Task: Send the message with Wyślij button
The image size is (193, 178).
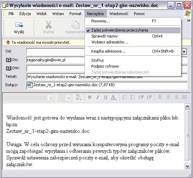Action: (19, 28)
